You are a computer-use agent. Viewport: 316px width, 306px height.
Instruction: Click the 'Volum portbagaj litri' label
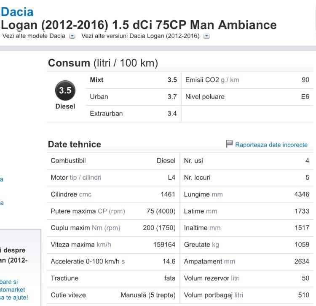[x=213, y=295]
